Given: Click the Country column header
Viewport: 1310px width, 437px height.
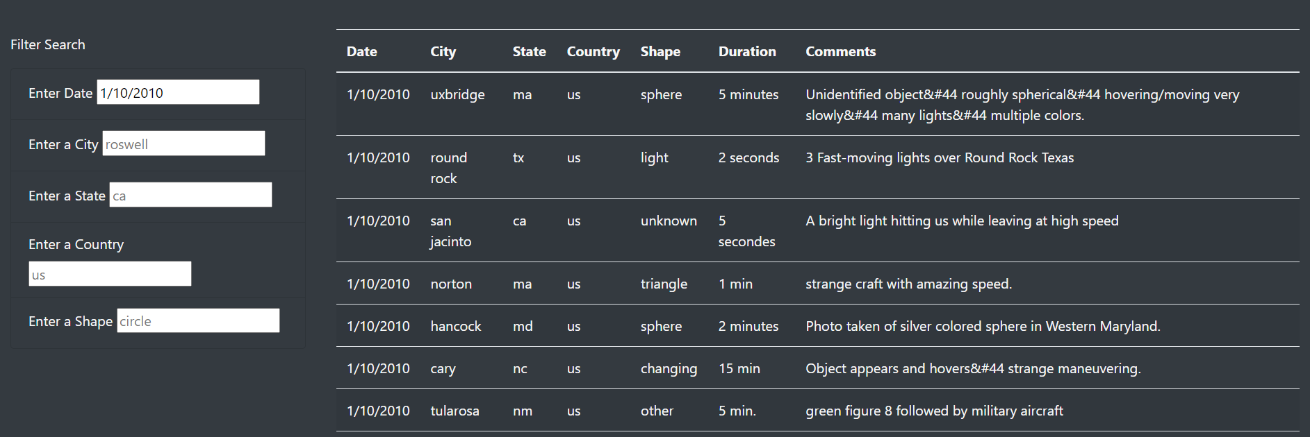Looking at the screenshot, I should click(x=593, y=51).
